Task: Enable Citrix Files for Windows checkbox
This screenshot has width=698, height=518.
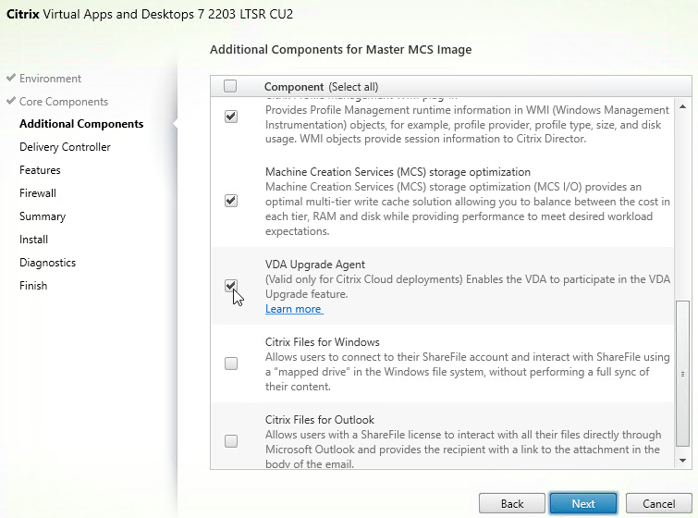Action: [231, 364]
